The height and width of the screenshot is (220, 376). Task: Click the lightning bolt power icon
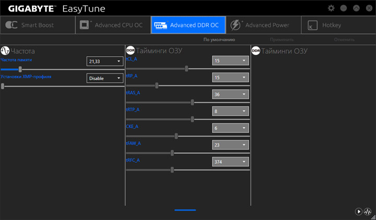coord(236,25)
